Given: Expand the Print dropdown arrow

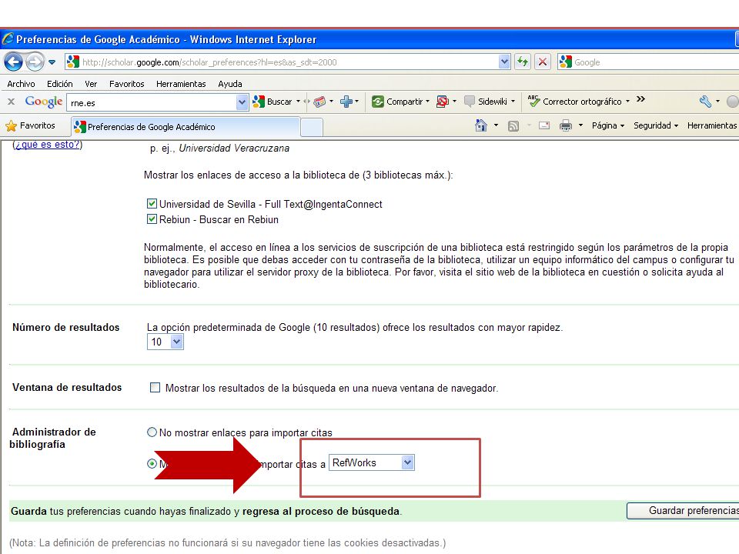Looking at the screenshot, I should coord(580,125).
